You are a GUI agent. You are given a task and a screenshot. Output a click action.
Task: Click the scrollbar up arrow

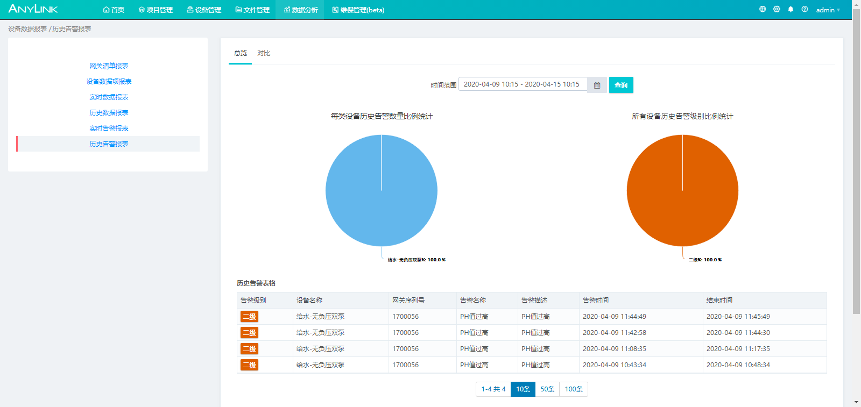click(x=856, y=4)
